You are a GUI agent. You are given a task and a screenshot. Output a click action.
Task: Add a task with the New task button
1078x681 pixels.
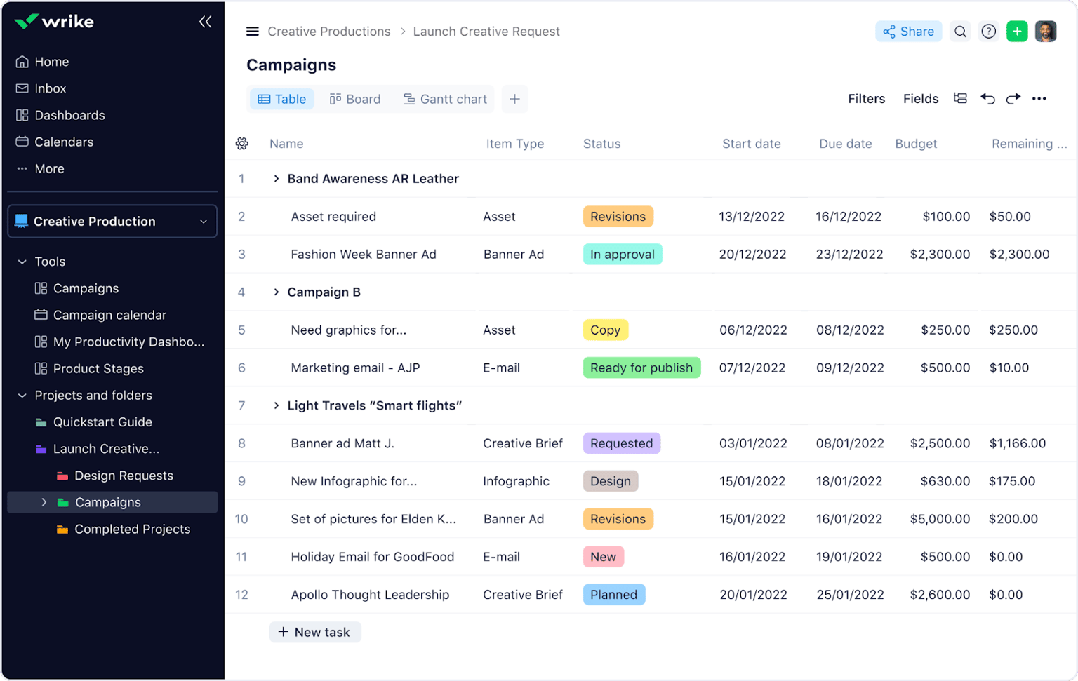pyautogui.click(x=314, y=631)
